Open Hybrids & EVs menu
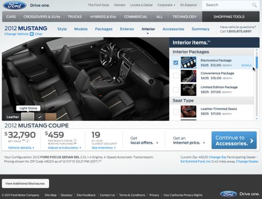The width and height of the screenshot is (262, 199). pyautogui.click(x=103, y=17)
